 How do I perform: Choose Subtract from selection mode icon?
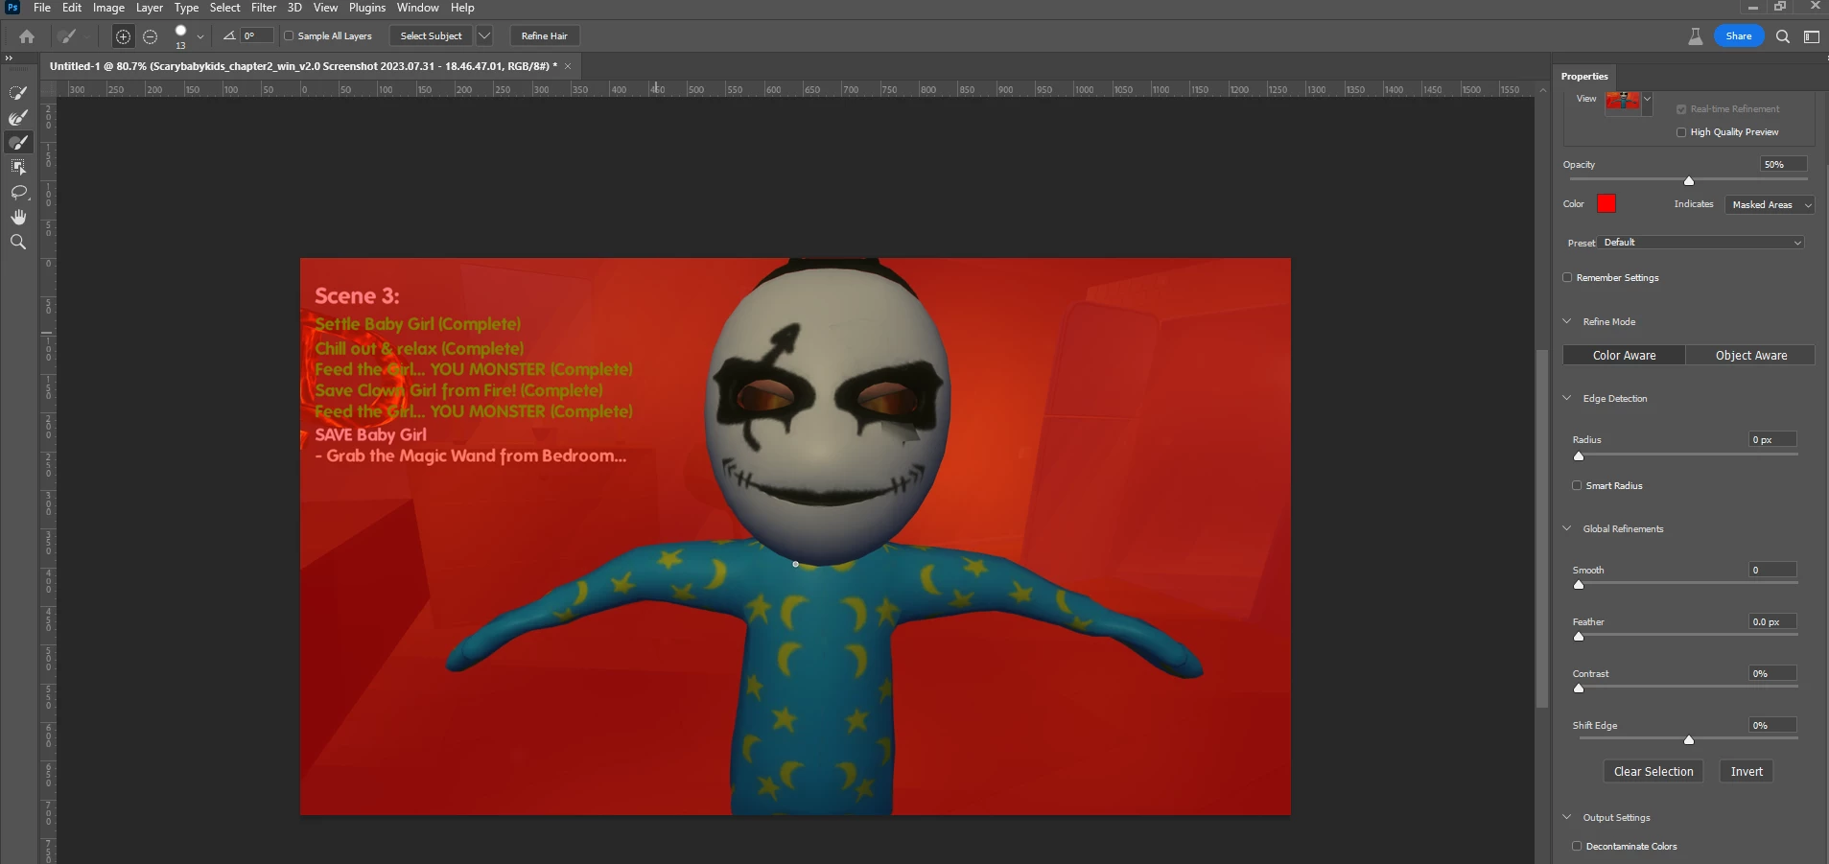151,36
